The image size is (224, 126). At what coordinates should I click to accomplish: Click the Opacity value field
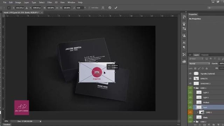coord(222,63)
